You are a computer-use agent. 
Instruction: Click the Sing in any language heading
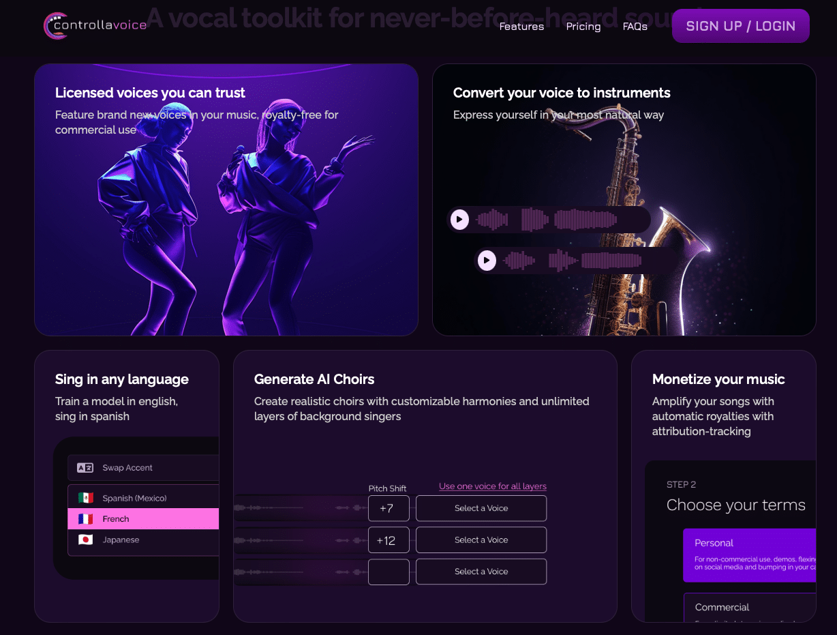click(x=122, y=379)
